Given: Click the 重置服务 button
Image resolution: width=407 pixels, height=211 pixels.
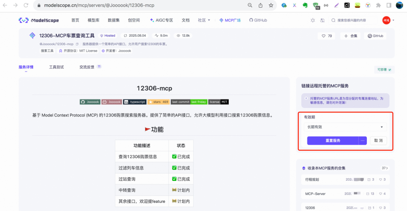Looking at the screenshot, I should click(x=333, y=141).
